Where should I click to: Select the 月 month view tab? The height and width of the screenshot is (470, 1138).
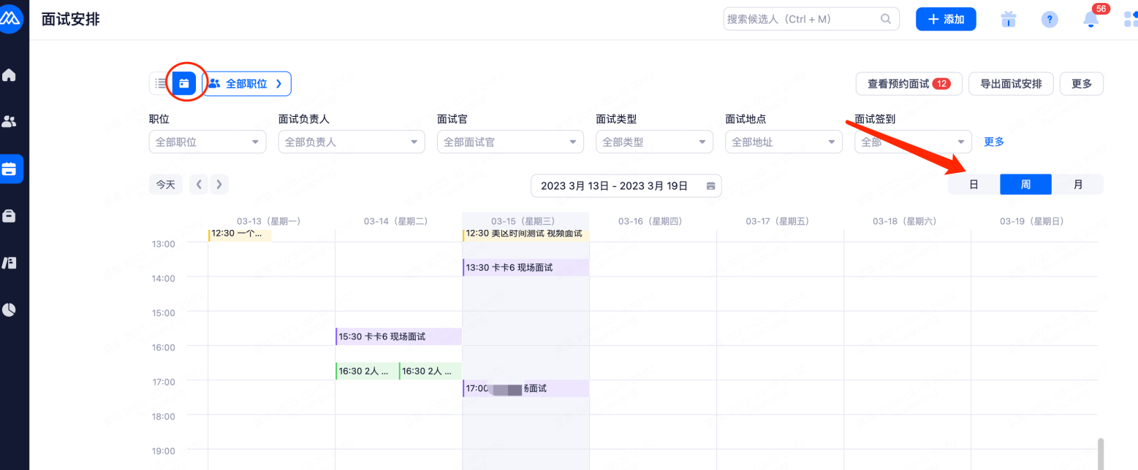[x=1078, y=185]
